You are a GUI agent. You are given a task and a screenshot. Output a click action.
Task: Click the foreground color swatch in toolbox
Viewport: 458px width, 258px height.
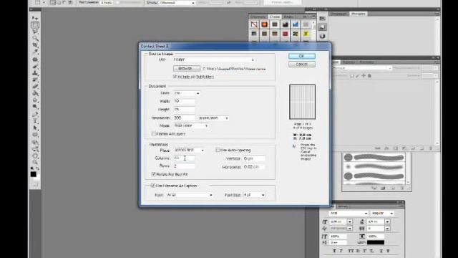(34, 174)
